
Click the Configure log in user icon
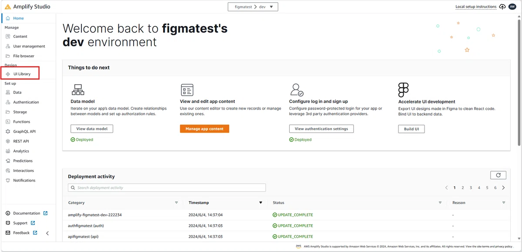pos(296,90)
